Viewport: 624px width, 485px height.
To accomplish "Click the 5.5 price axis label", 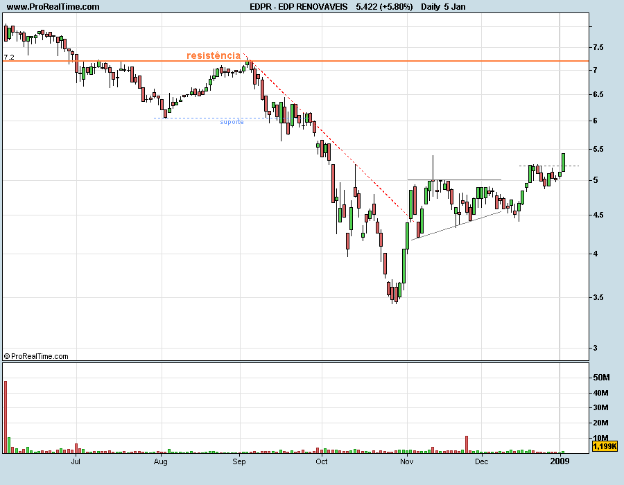I will click(x=598, y=149).
